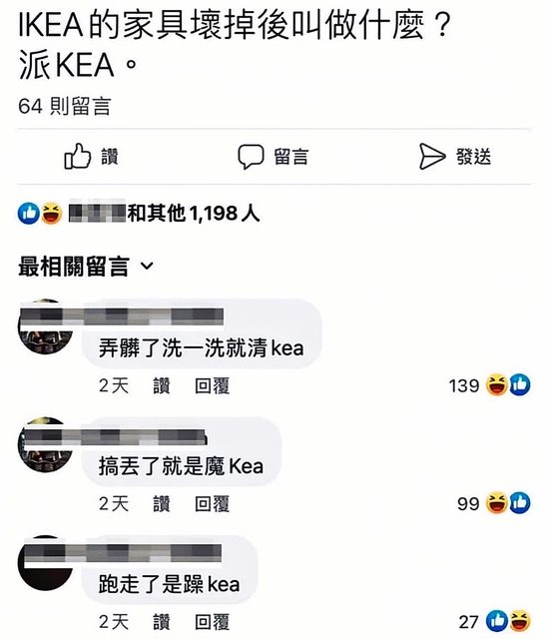The image size is (547, 639).
Task: Open the blue like reaction beside 1,198 人
Action: [29, 214]
